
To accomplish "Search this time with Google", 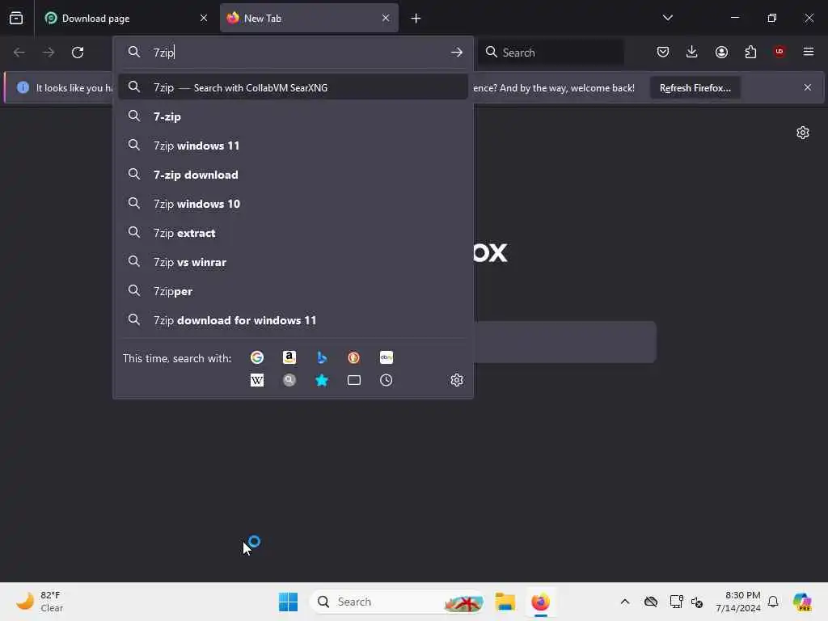I will tap(256, 357).
